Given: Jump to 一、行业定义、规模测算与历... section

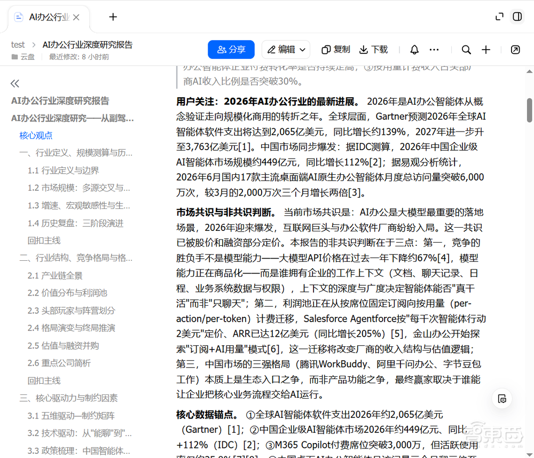Looking at the screenshot, I should (76, 153).
